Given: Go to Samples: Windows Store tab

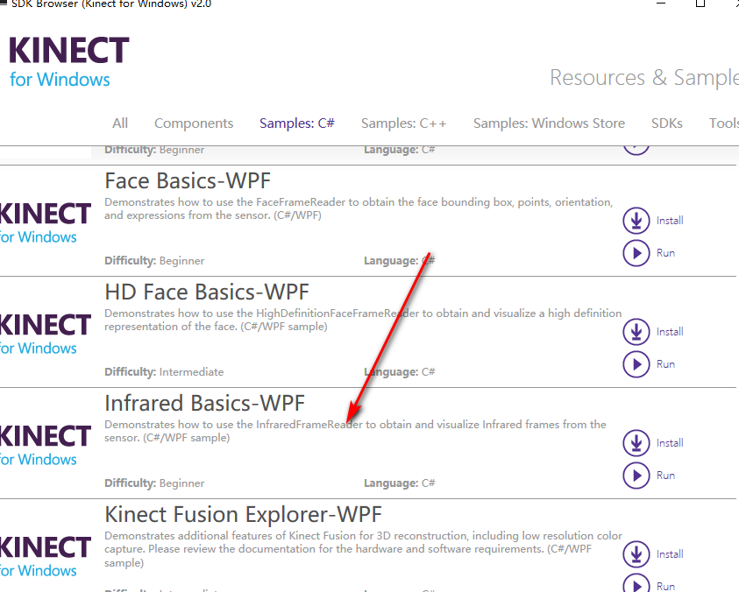Looking at the screenshot, I should pyautogui.click(x=549, y=123).
